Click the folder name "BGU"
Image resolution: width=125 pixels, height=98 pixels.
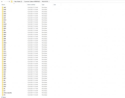point(5,84)
